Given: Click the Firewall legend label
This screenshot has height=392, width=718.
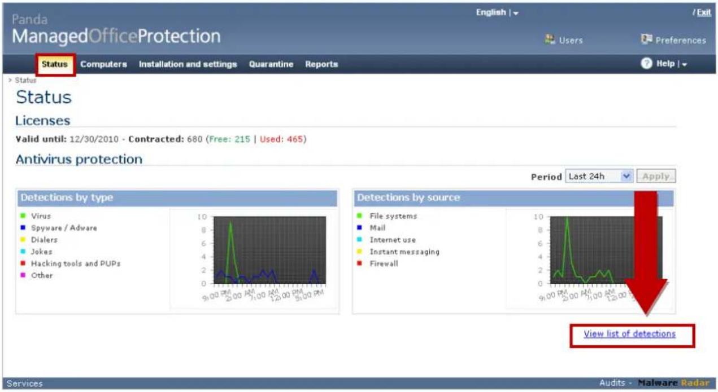Looking at the screenshot, I should tap(384, 263).
